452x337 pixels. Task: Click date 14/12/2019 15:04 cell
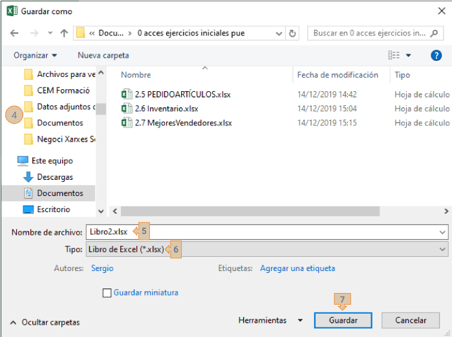[327, 109]
